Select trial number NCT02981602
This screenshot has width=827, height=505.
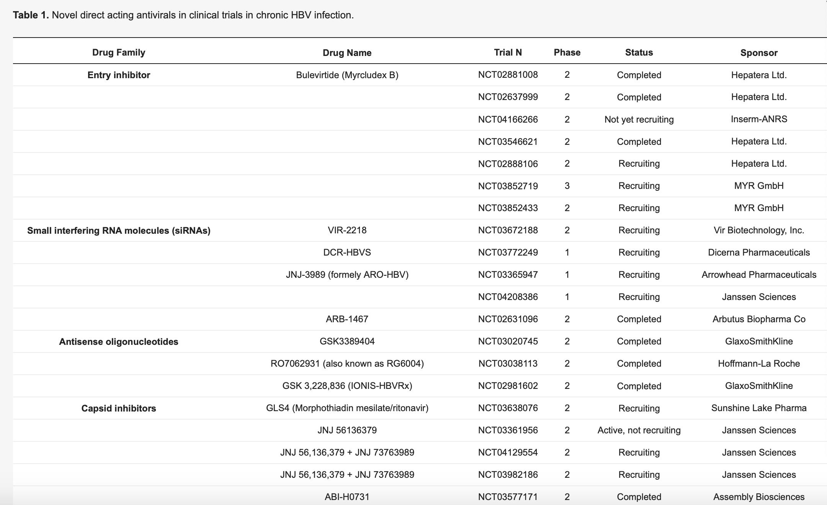point(508,386)
